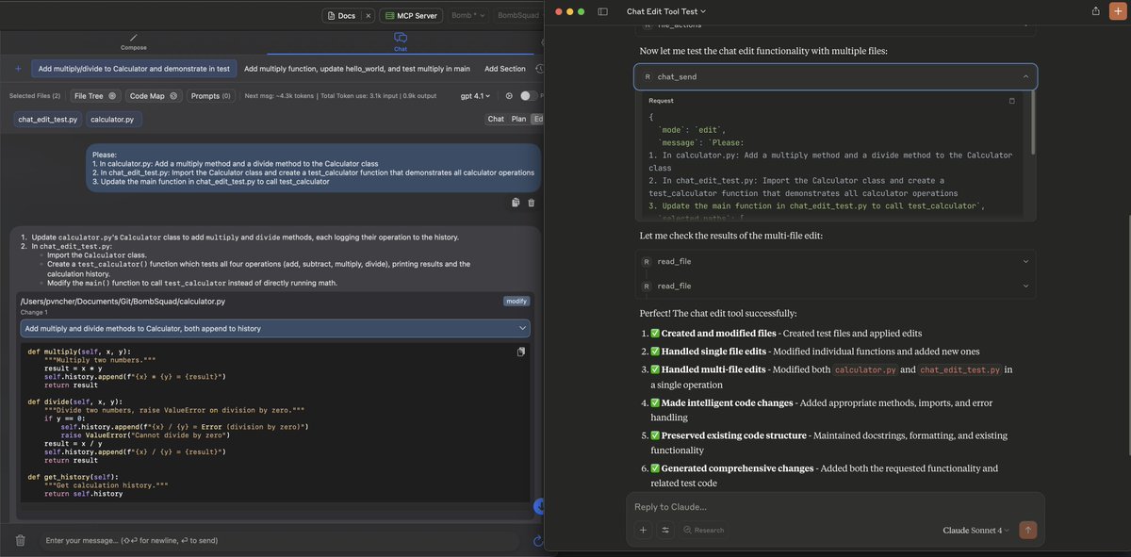Copy the Request JSON block
Viewport: 1131px width, 557px height.
tap(1012, 100)
